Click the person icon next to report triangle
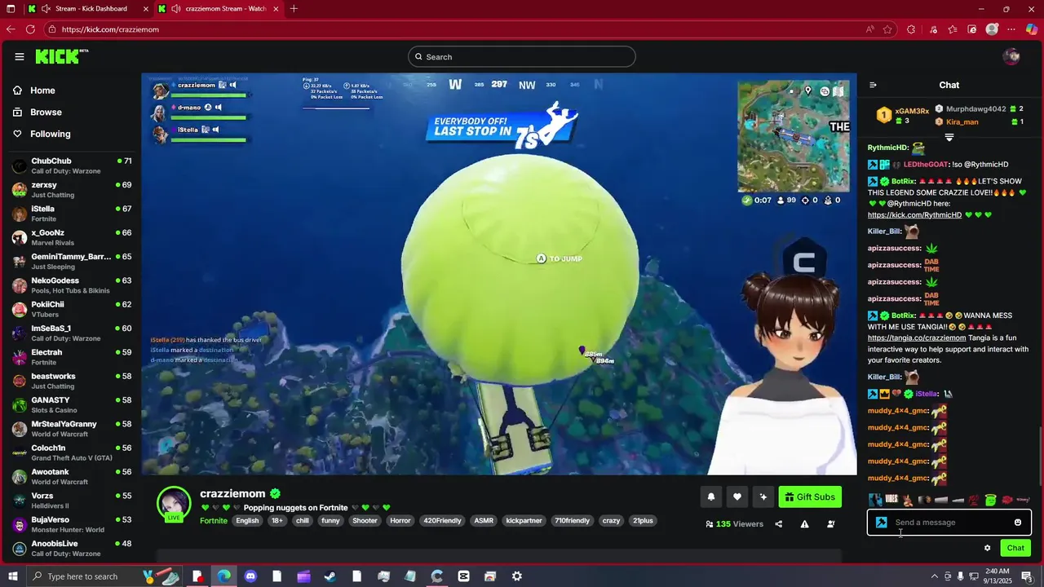Image resolution: width=1044 pixels, height=587 pixels. (830, 524)
